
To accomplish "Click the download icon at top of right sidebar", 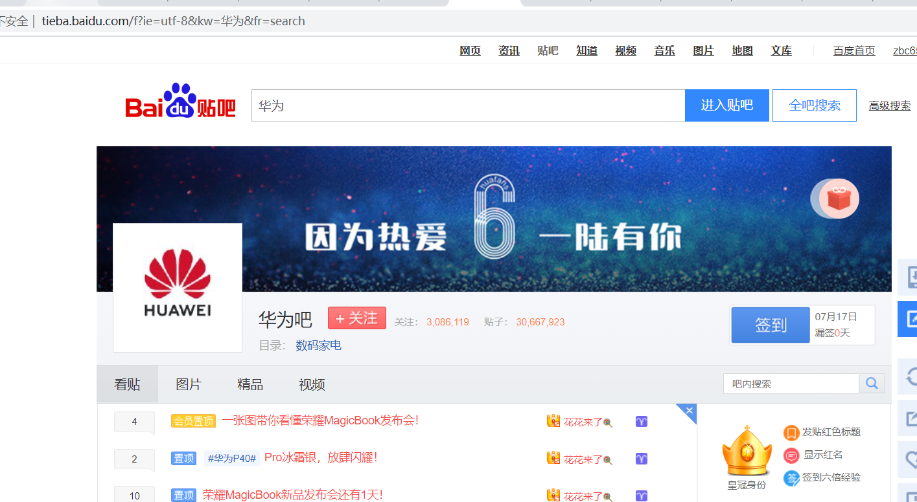I will [909, 277].
